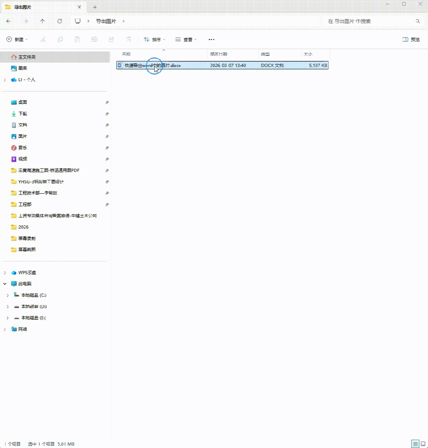Click the Cut scissors toolbar icon
This screenshot has width=428, height=448.
coord(43,40)
